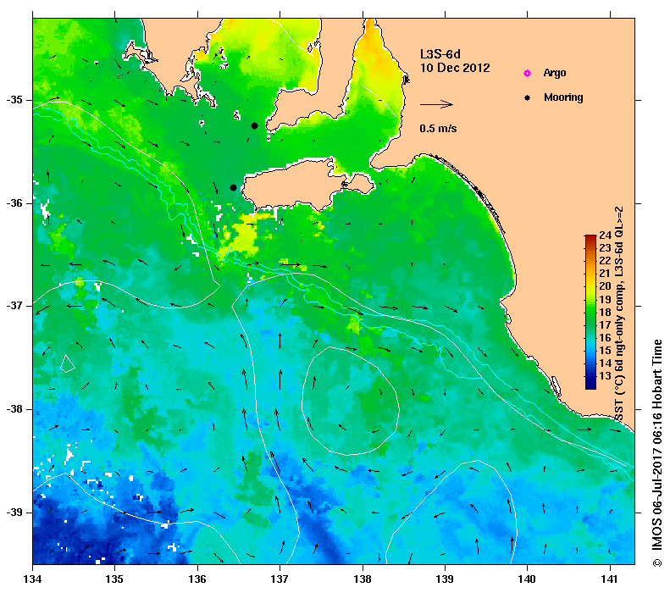
Task: Click the '16' color bar label
Action: [605, 337]
